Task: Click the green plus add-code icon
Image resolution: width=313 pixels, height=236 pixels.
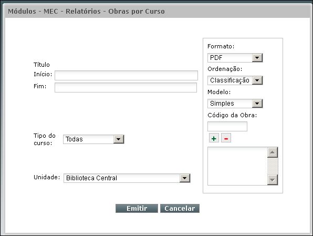Action: tap(214, 138)
